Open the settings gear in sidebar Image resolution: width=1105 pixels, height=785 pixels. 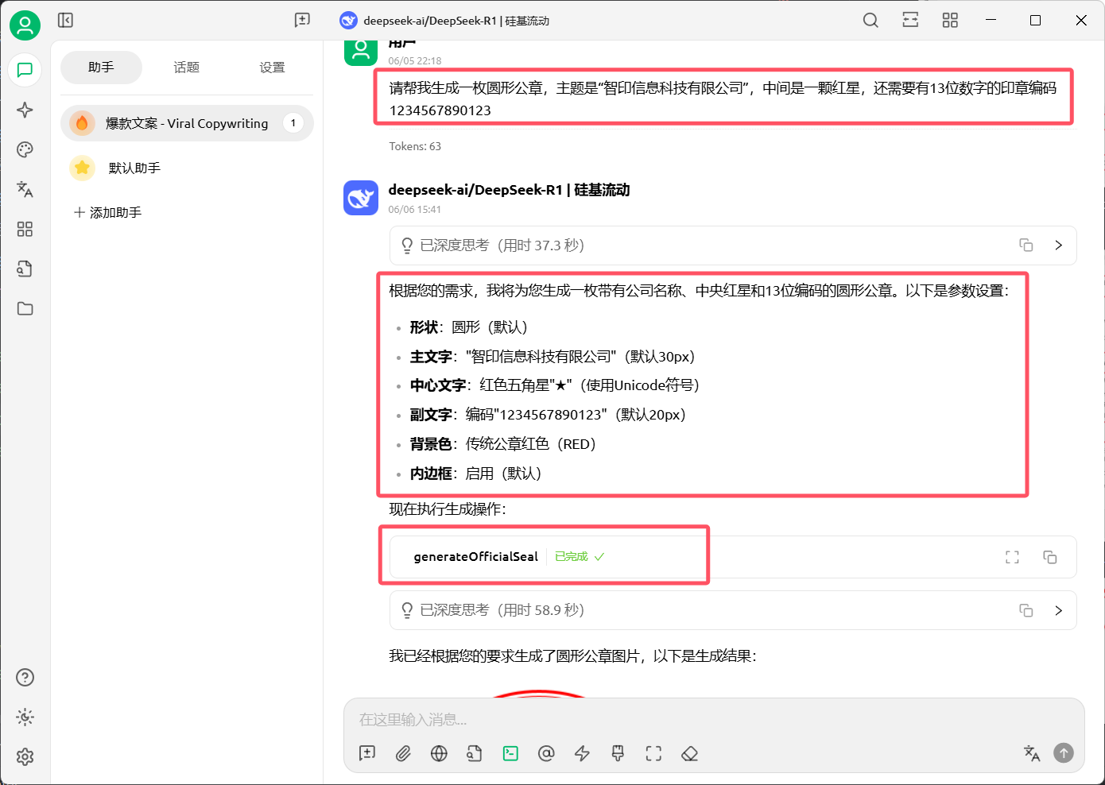(25, 756)
